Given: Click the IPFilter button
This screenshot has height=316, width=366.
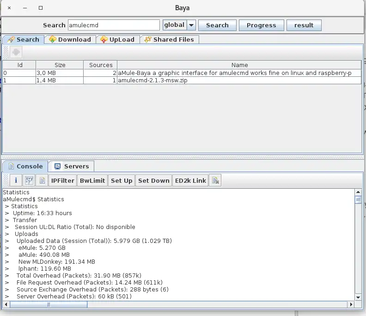Looking at the screenshot, I should click(x=62, y=180).
